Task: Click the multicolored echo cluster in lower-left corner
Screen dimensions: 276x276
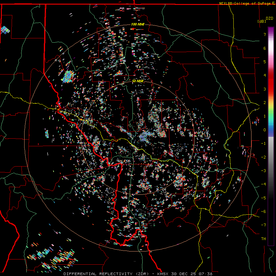Action: click(53, 257)
